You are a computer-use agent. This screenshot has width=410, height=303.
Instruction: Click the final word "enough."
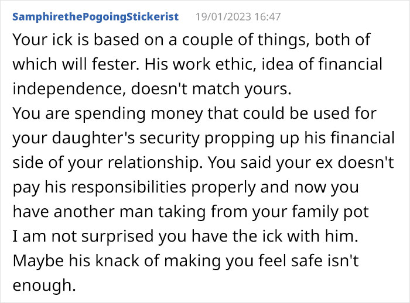[44, 285]
